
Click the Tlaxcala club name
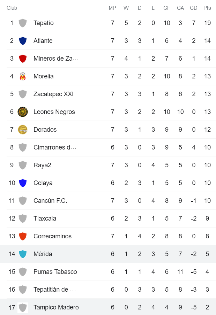pyautogui.click(x=45, y=218)
